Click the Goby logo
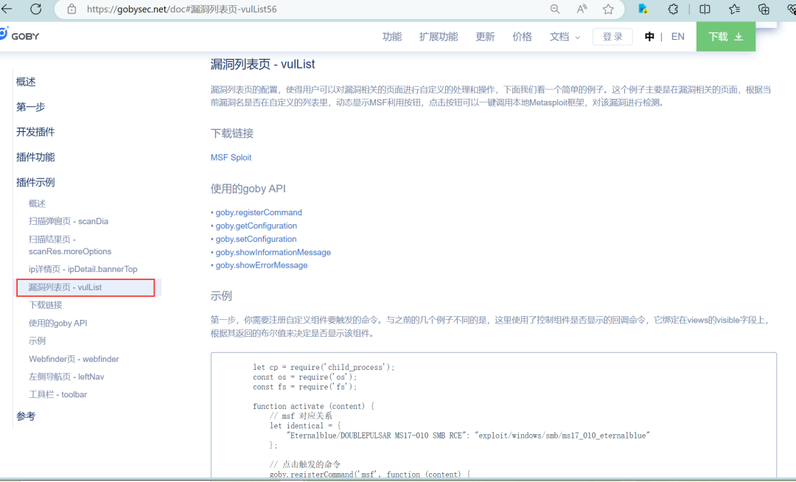This screenshot has width=796, height=482. click(19, 35)
